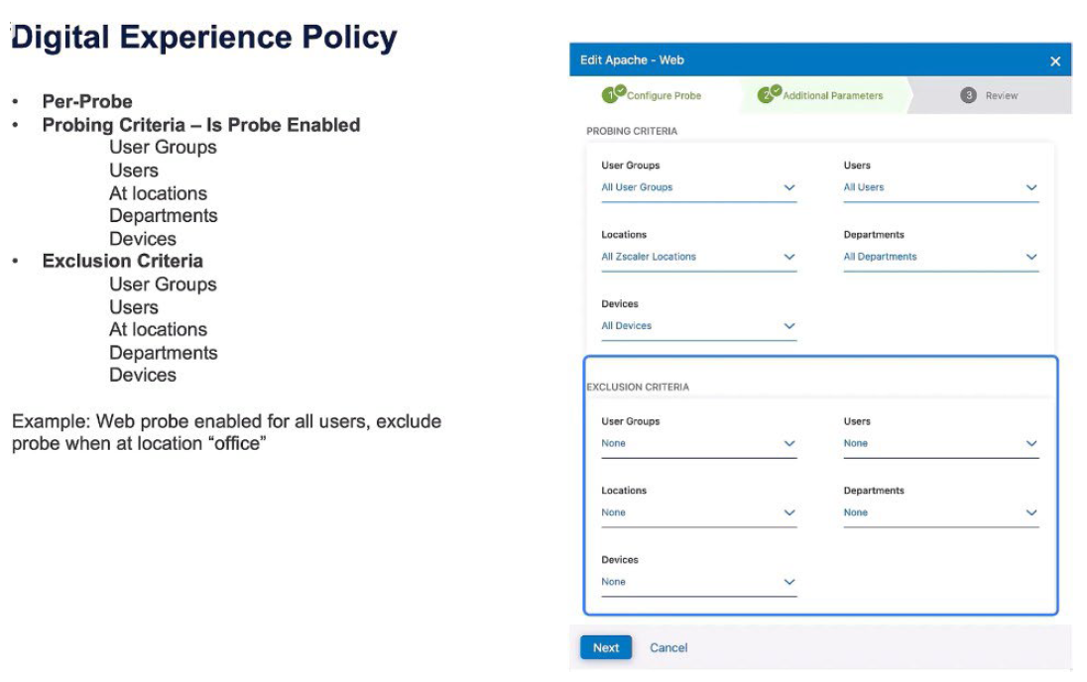The height and width of the screenshot is (682, 1087).
Task: Expand the All Users dropdown
Action: [940, 187]
